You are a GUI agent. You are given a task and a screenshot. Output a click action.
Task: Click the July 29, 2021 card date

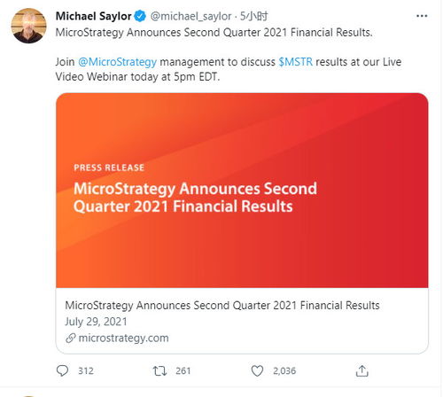click(96, 322)
